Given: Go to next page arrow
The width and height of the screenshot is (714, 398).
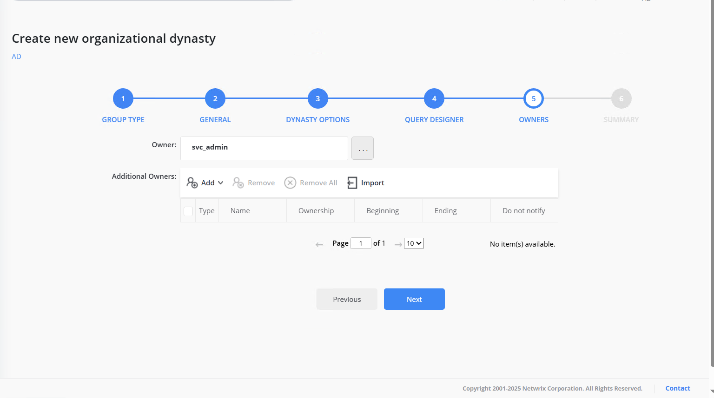Looking at the screenshot, I should click(398, 244).
